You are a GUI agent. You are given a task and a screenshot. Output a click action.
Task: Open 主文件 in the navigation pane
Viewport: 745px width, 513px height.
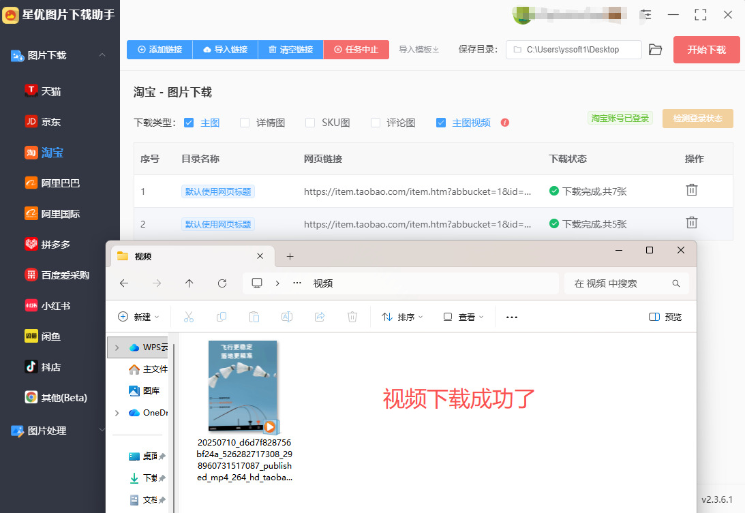click(148, 369)
